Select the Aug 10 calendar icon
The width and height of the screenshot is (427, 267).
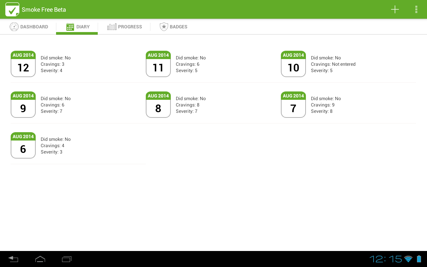click(x=293, y=64)
